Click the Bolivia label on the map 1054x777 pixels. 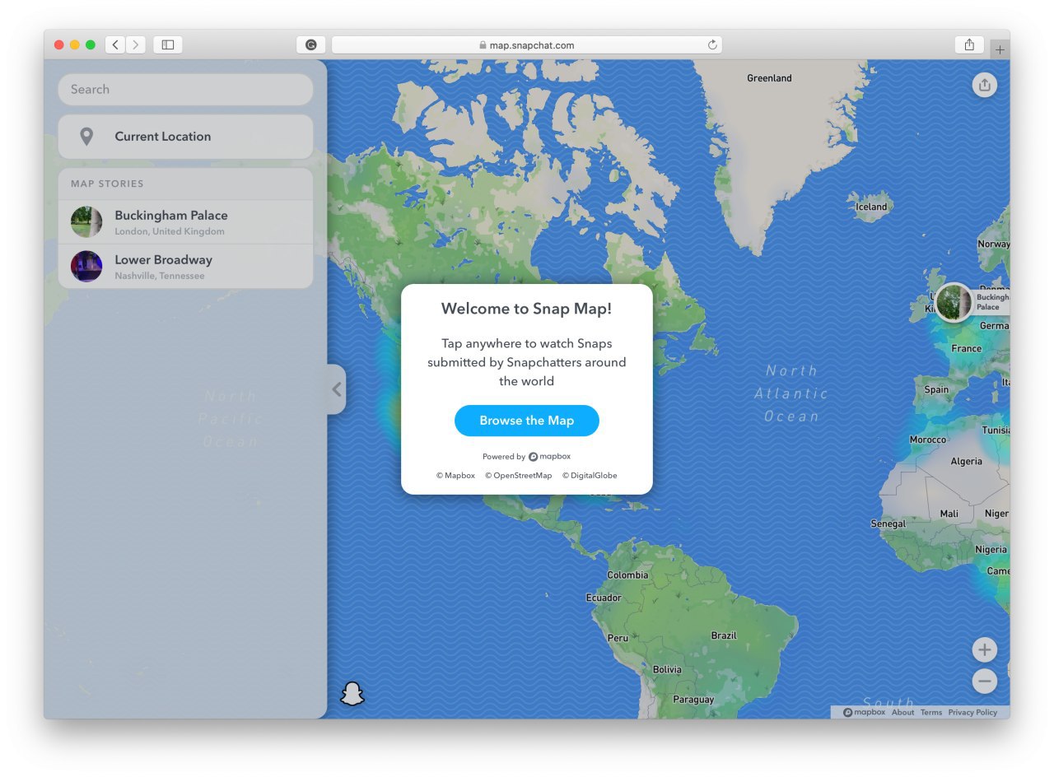tap(667, 670)
